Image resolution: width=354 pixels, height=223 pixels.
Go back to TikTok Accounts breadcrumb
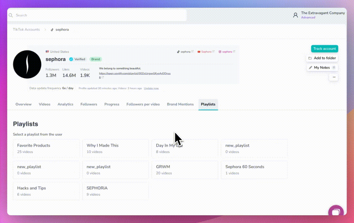pos(26,30)
